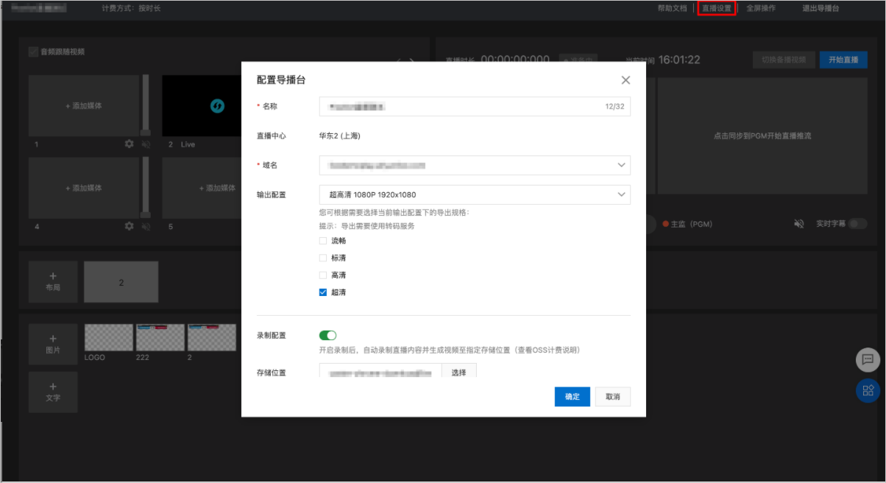This screenshot has height=483, width=886.
Task: Click the 华东2 (上海) text
Action: coord(339,136)
